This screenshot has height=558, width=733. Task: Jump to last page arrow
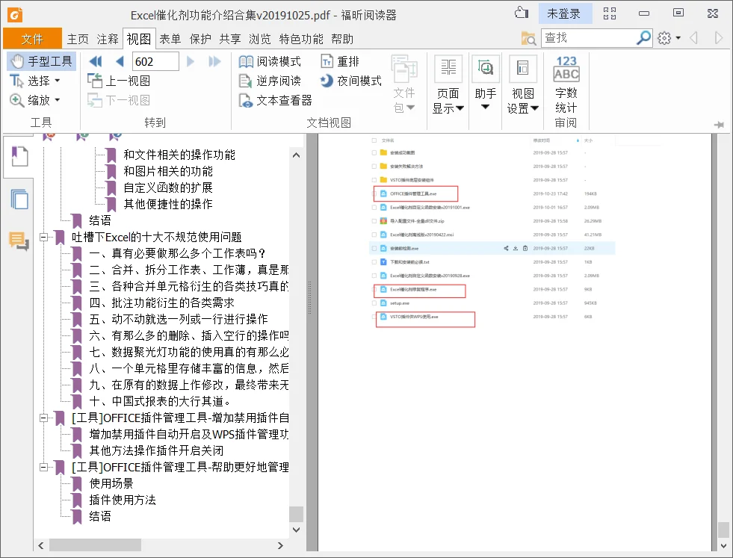click(x=214, y=62)
